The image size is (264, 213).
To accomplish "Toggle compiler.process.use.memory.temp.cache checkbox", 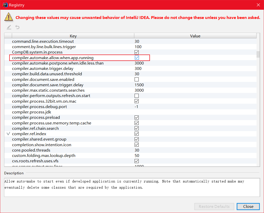I will click(x=137, y=123).
